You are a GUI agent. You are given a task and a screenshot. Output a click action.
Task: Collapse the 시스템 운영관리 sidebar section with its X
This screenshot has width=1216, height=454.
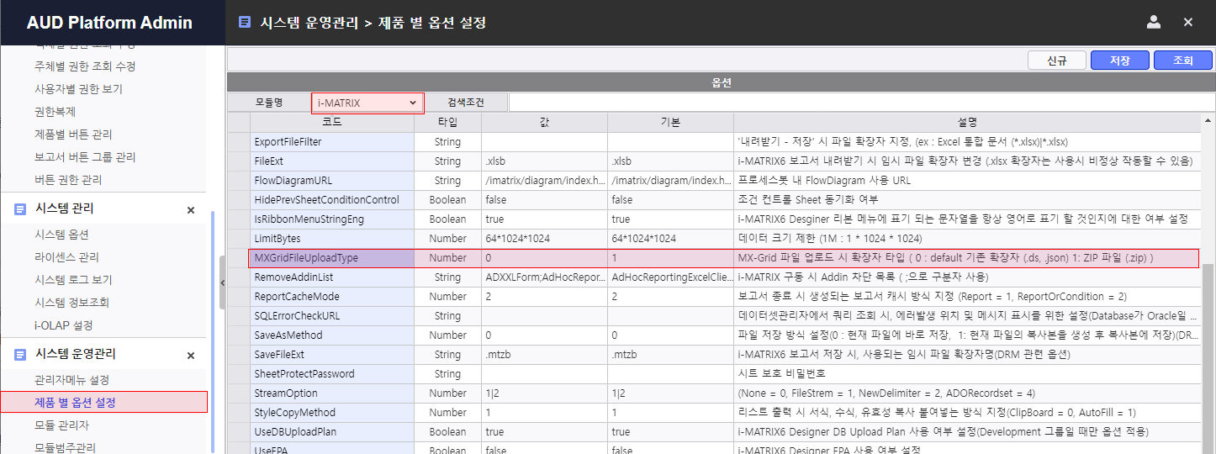[x=191, y=356]
